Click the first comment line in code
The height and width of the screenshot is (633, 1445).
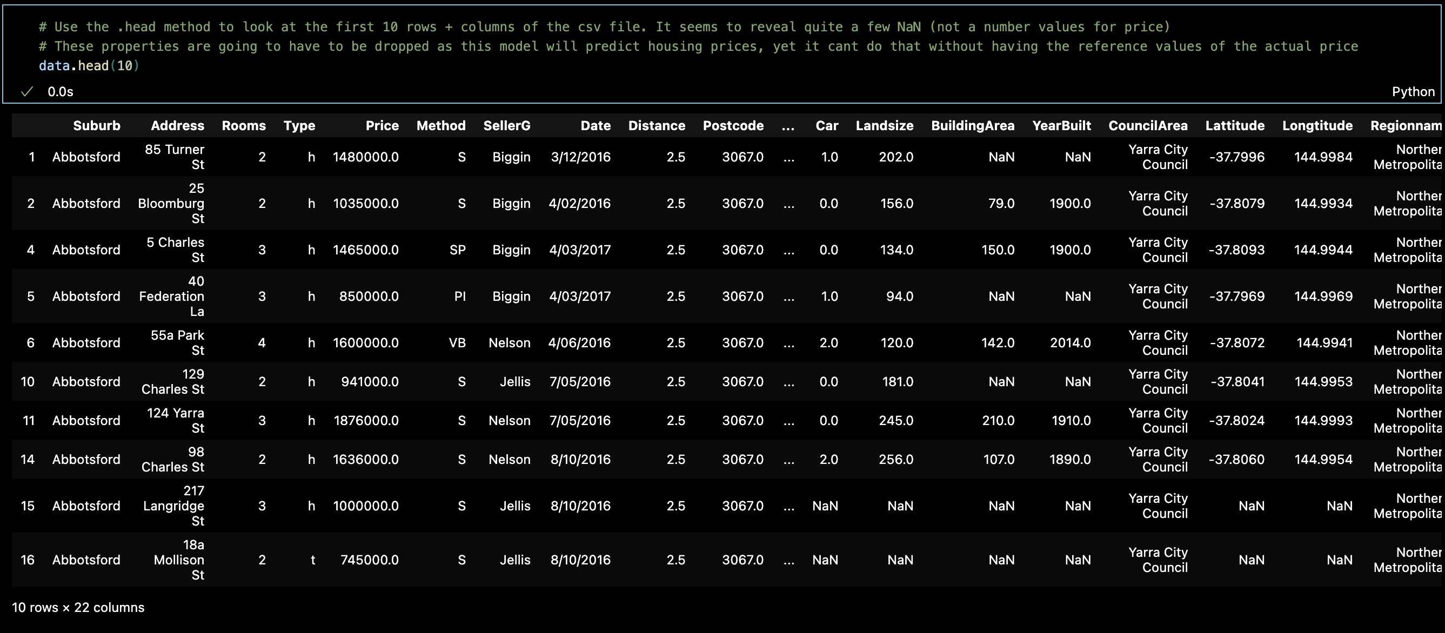604,27
